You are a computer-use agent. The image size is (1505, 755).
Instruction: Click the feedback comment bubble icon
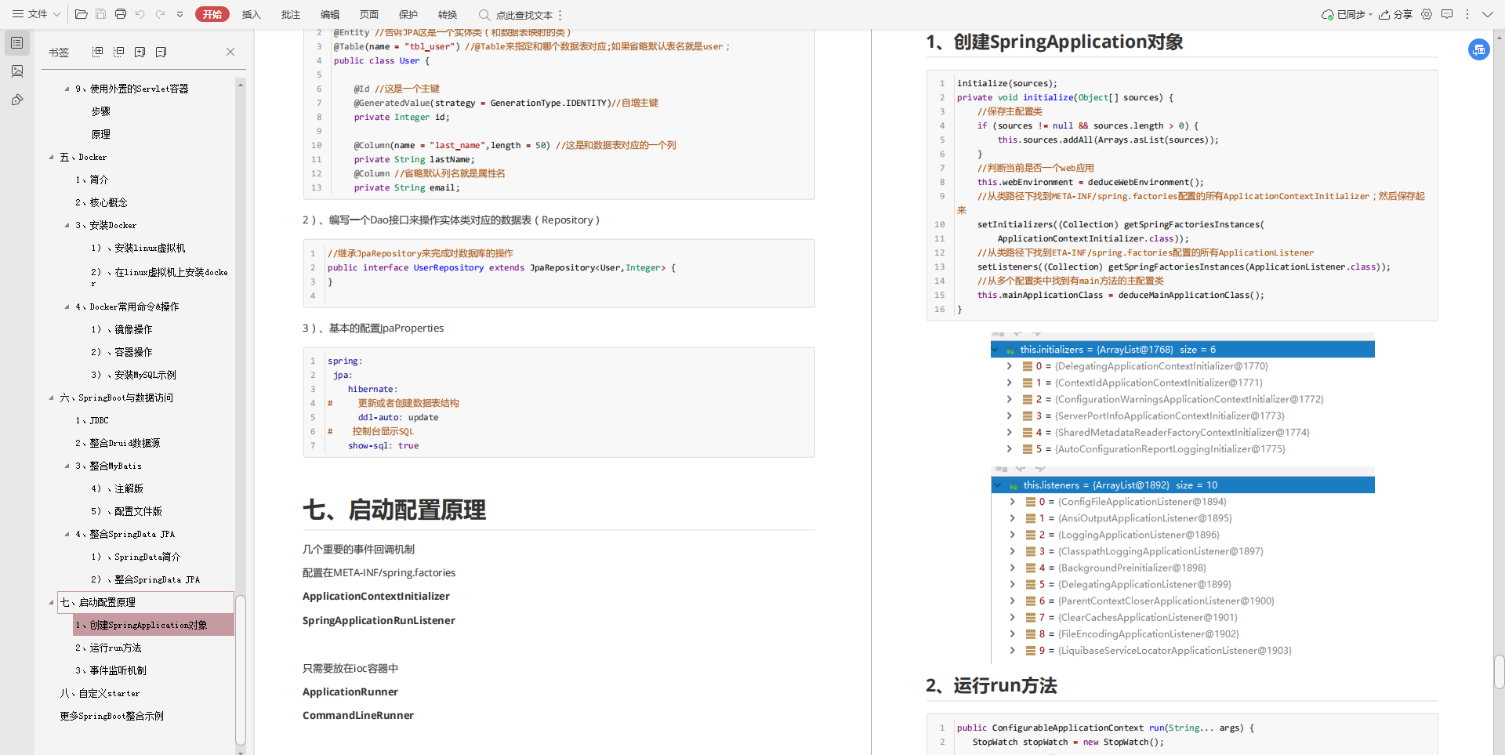coord(1447,14)
